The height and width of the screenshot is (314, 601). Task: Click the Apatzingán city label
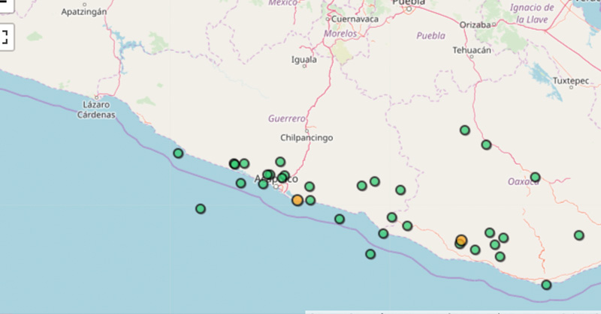pyautogui.click(x=83, y=12)
